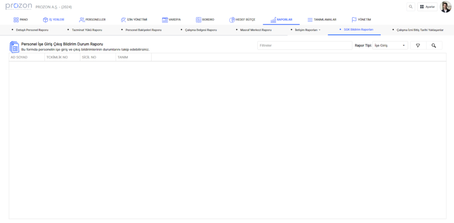
Task: Click the PERSONELLER people icon
Action: 82,20
